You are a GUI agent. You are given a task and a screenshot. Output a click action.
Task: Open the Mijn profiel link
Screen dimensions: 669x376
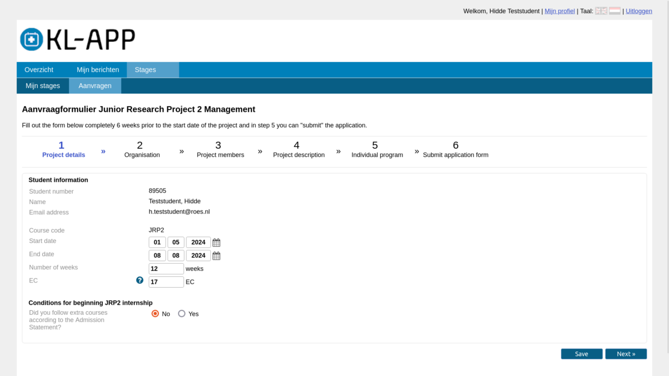[x=559, y=11]
